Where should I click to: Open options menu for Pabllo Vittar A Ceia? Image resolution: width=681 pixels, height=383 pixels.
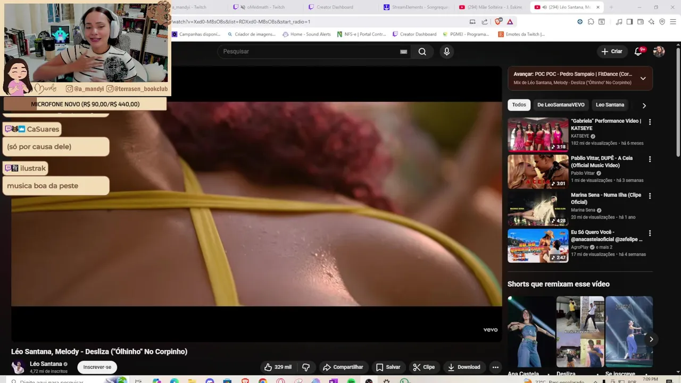[x=650, y=159]
